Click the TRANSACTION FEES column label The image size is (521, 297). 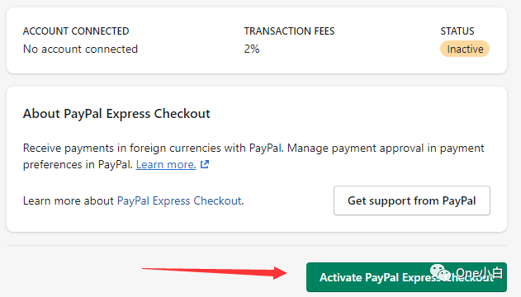pos(289,31)
